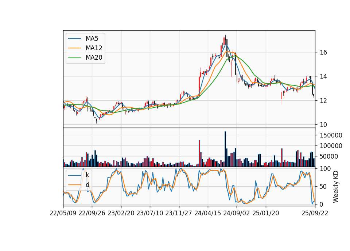Screen dimensions: 350x251
Task: Click the k legend label in KD panel
Action: (x=87, y=175)
